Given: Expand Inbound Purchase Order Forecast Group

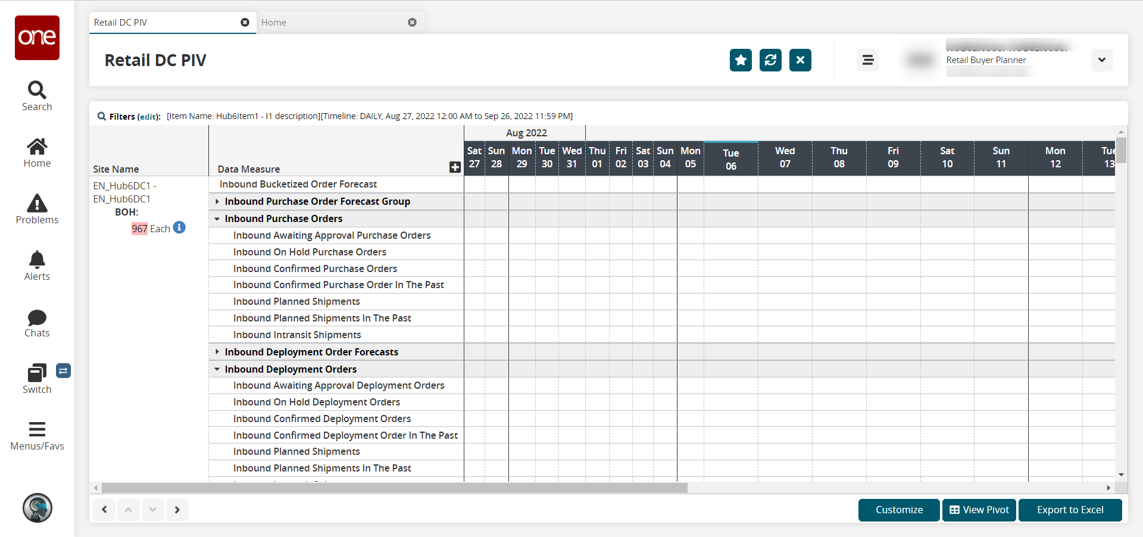Looking at the screenshot, I should (x=217, y=202).
